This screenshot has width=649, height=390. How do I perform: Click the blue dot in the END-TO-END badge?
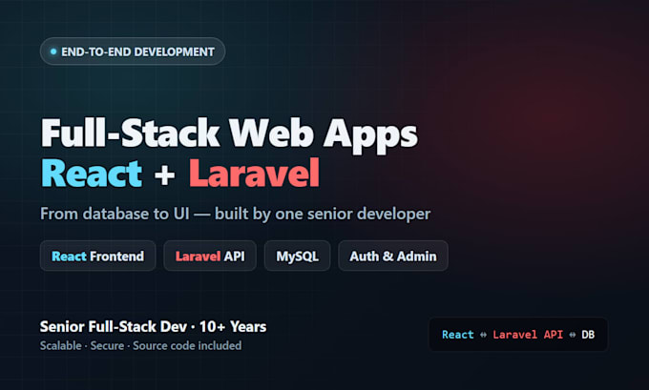tap(53, 51)
